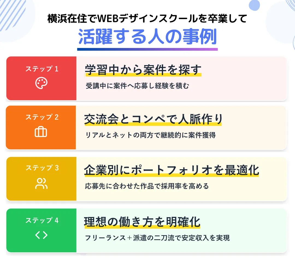Click the text フリーランス＋派遣の二刀流で安定収入を実現
This screenshot has width=295, height=263.
click(x=157, y=238)
